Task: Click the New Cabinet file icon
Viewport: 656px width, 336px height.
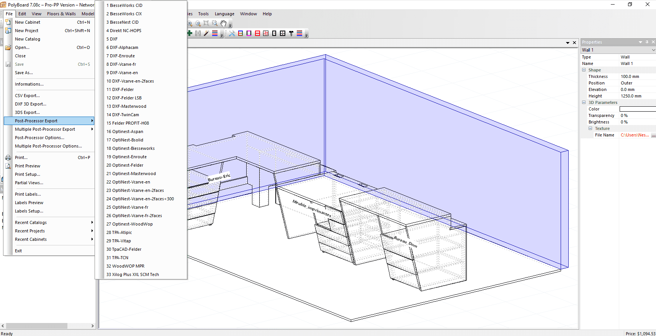Action: pos(8,22)
